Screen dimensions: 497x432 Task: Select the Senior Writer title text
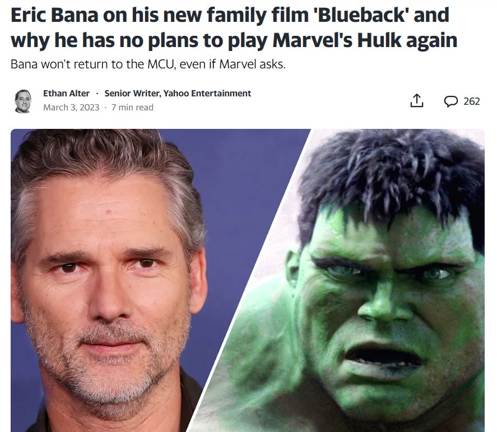[133, 94]
